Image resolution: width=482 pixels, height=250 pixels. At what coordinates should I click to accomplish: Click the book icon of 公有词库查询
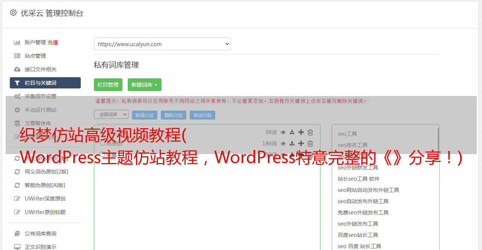tap(17, 234)
